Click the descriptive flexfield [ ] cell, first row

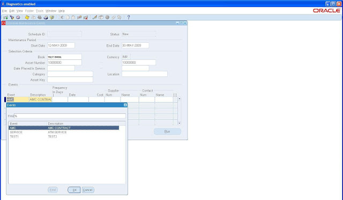tap(175, 99)
